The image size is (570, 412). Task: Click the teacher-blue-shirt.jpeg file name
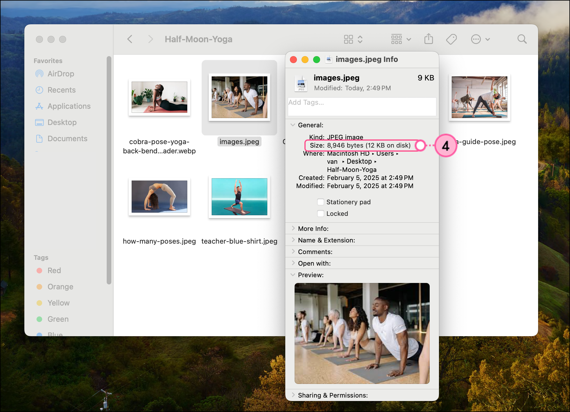[x=239, y=241]
